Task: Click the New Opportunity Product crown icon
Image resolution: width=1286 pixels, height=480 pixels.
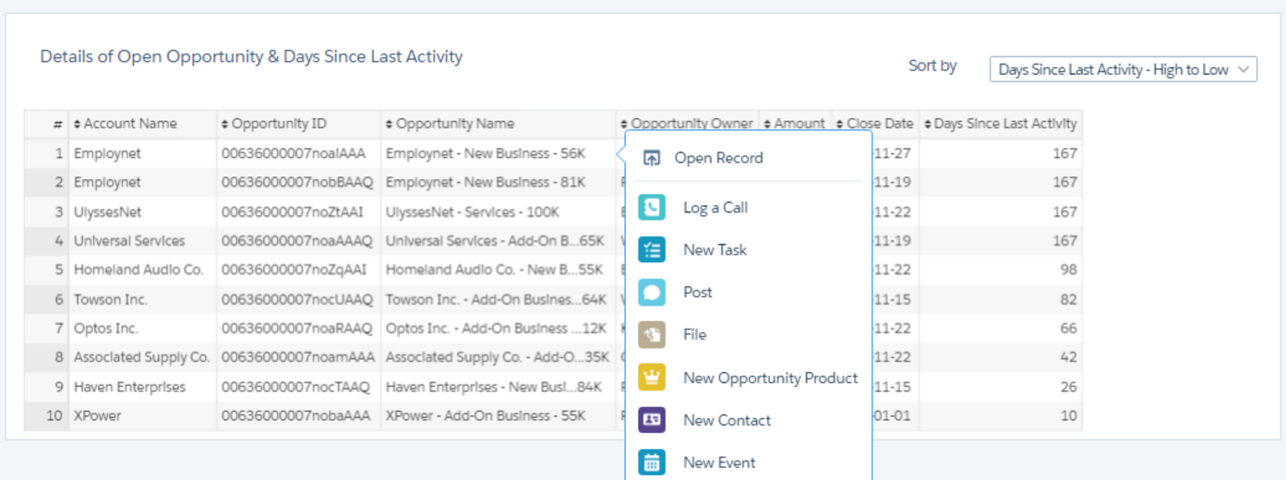Action: click(x=652, y=378)
